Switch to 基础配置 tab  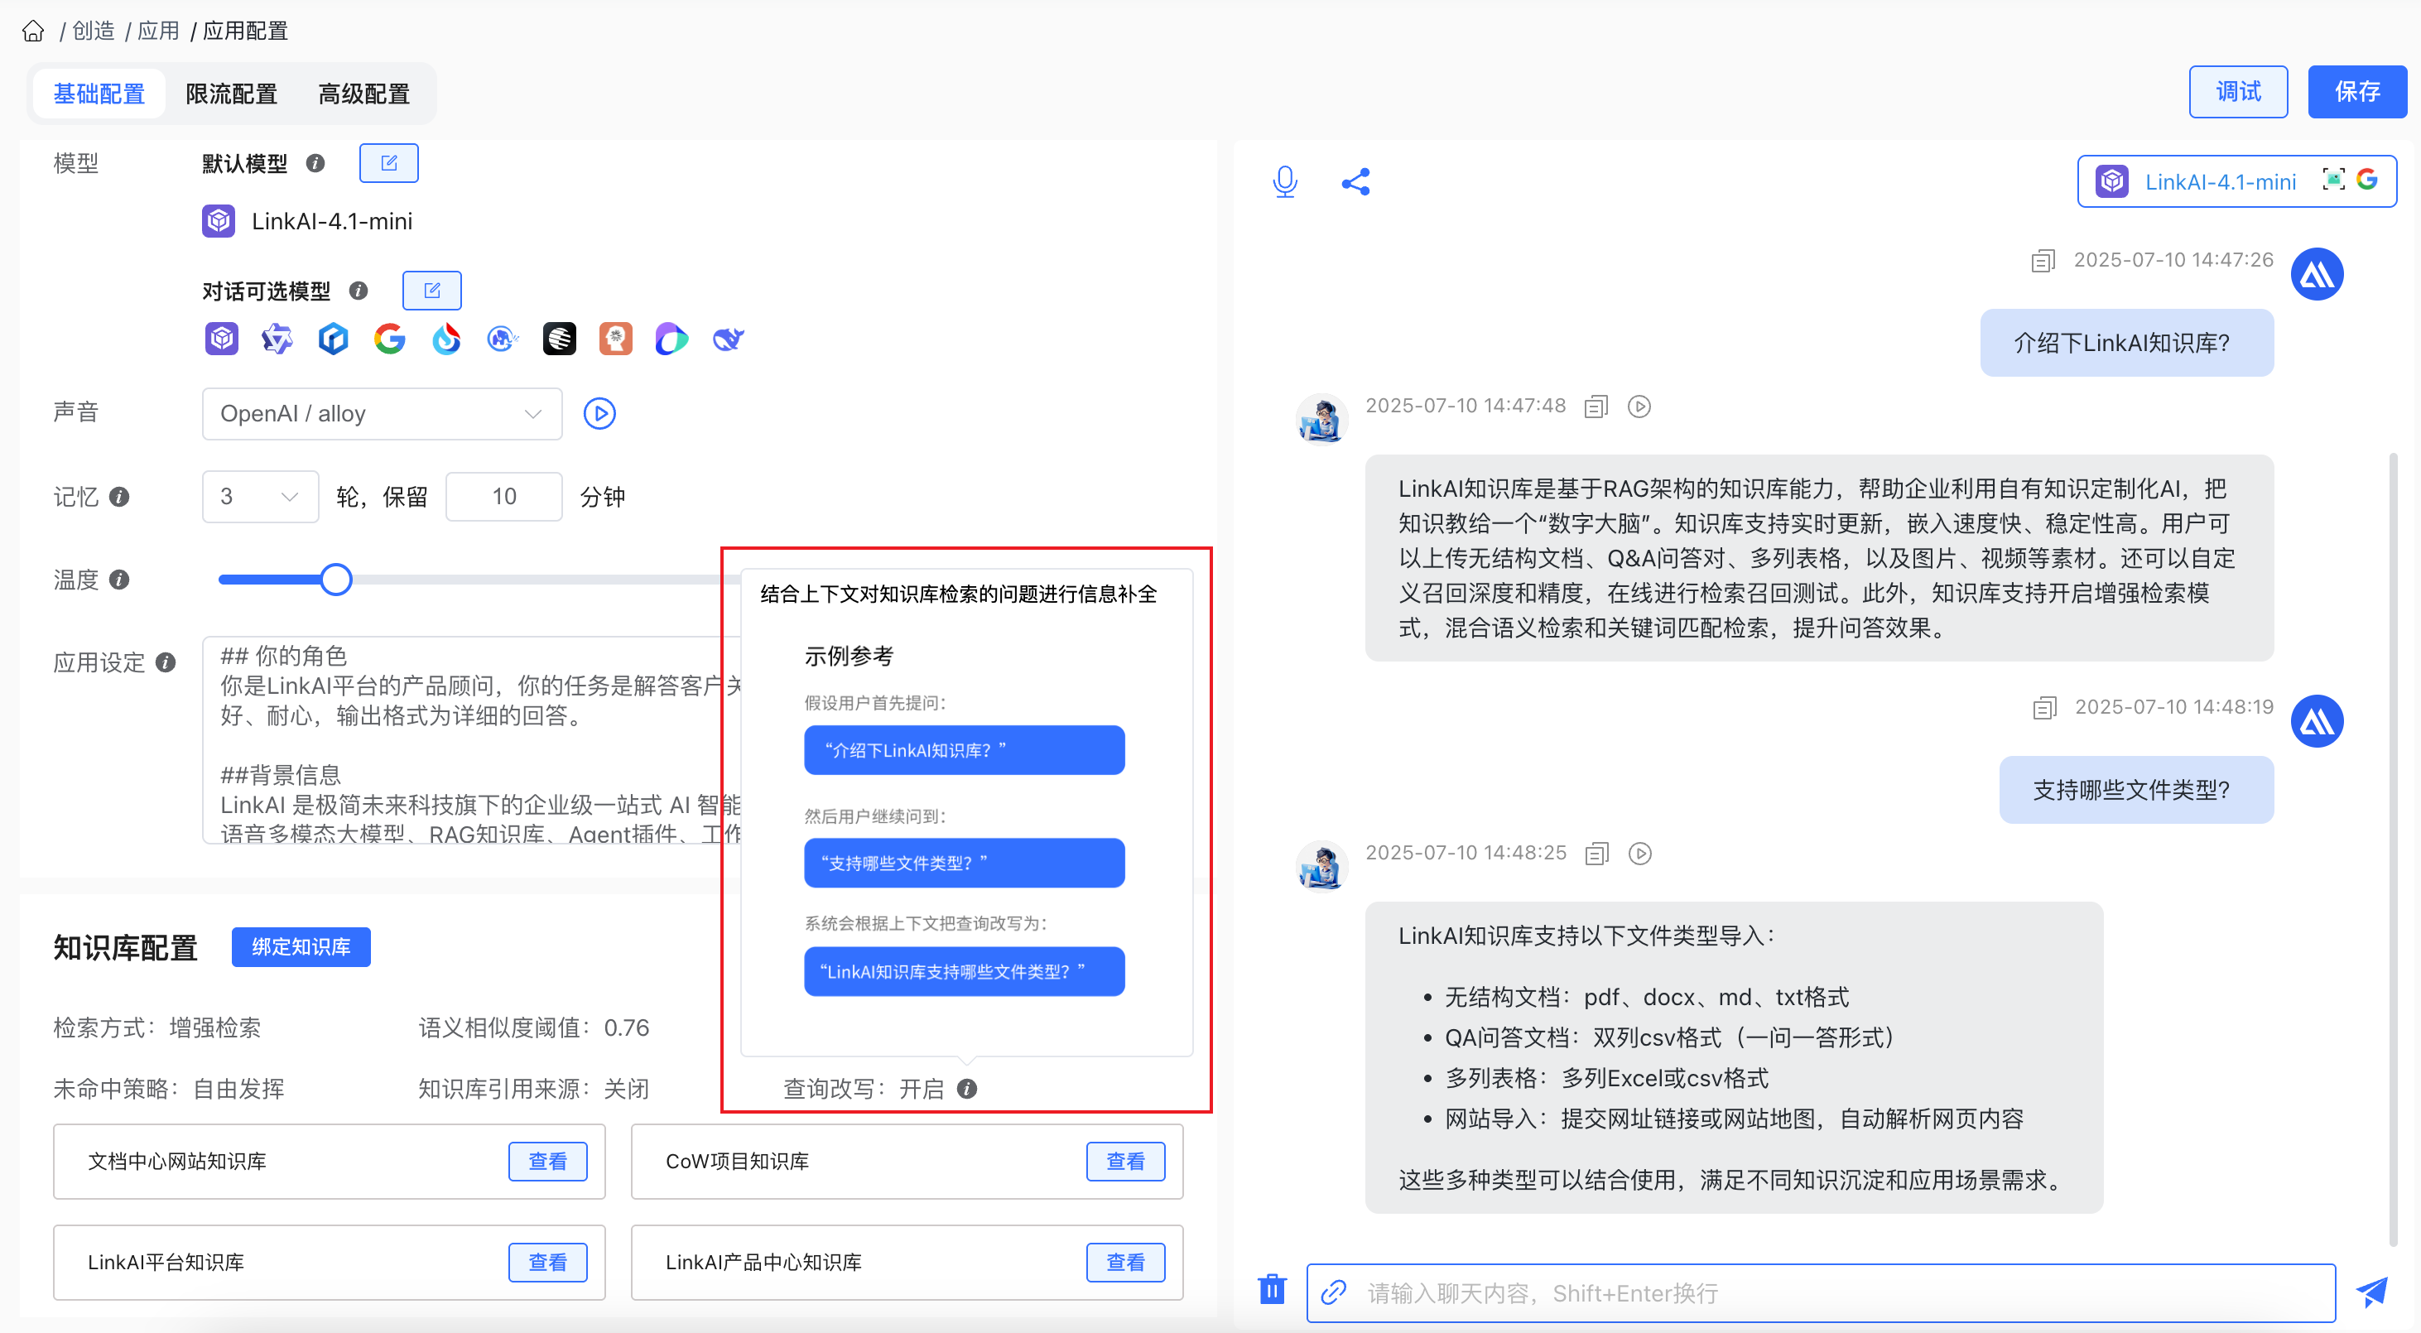pos(99,94)
